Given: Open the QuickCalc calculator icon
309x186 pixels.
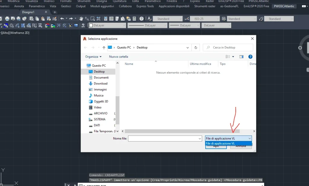Looking at the screenshot, I should pos(134,19).
